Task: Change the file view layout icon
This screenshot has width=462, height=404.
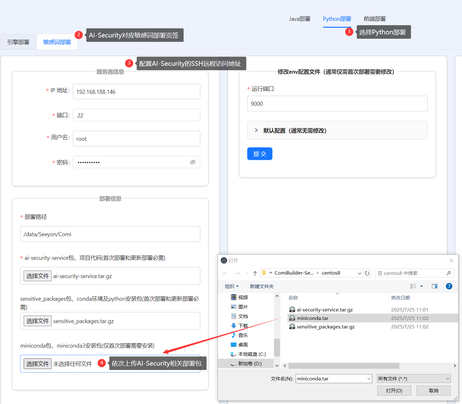Action: click(413, 286)
